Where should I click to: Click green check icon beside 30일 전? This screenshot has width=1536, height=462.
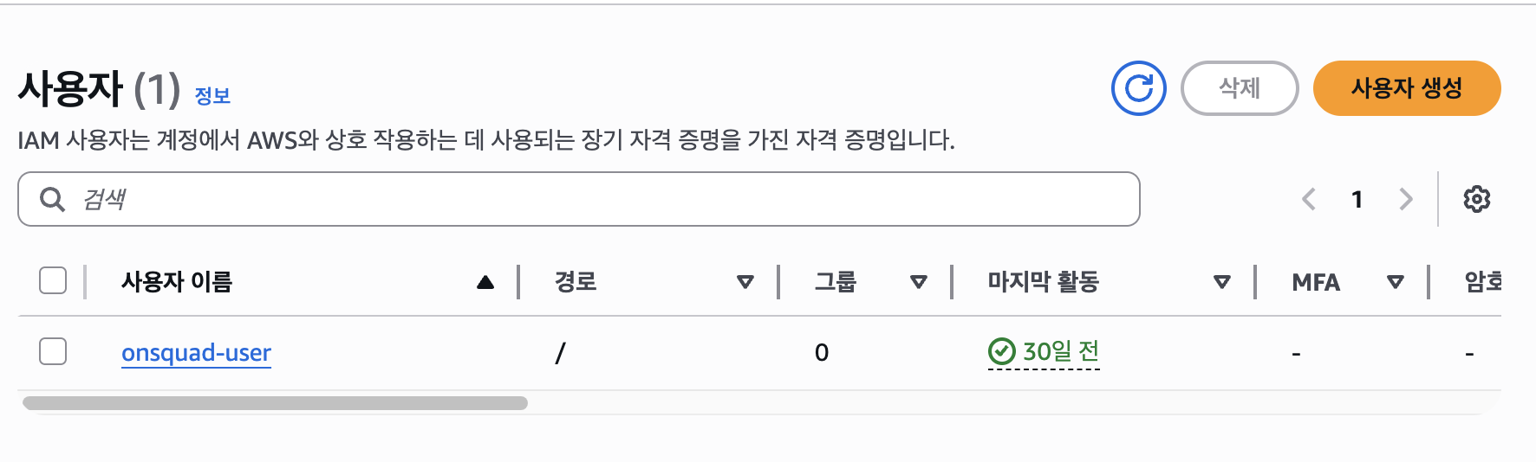(x=1001, y=352)
